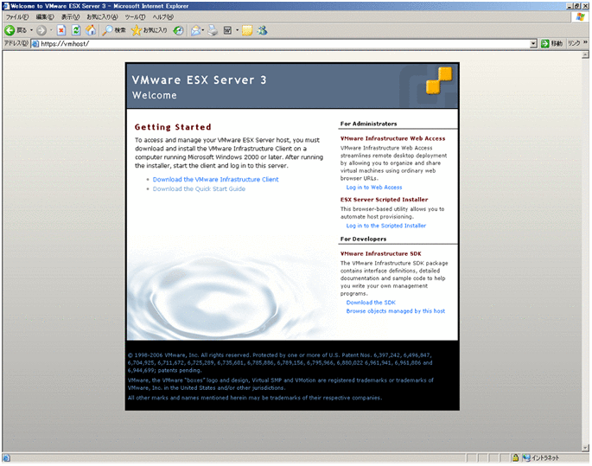Open the File (ファイル) menu
This screenshot has width=592, height=466.
17,17
